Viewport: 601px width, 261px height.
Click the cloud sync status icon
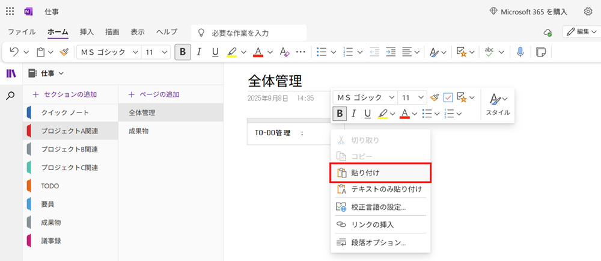(x=548, y=32)
